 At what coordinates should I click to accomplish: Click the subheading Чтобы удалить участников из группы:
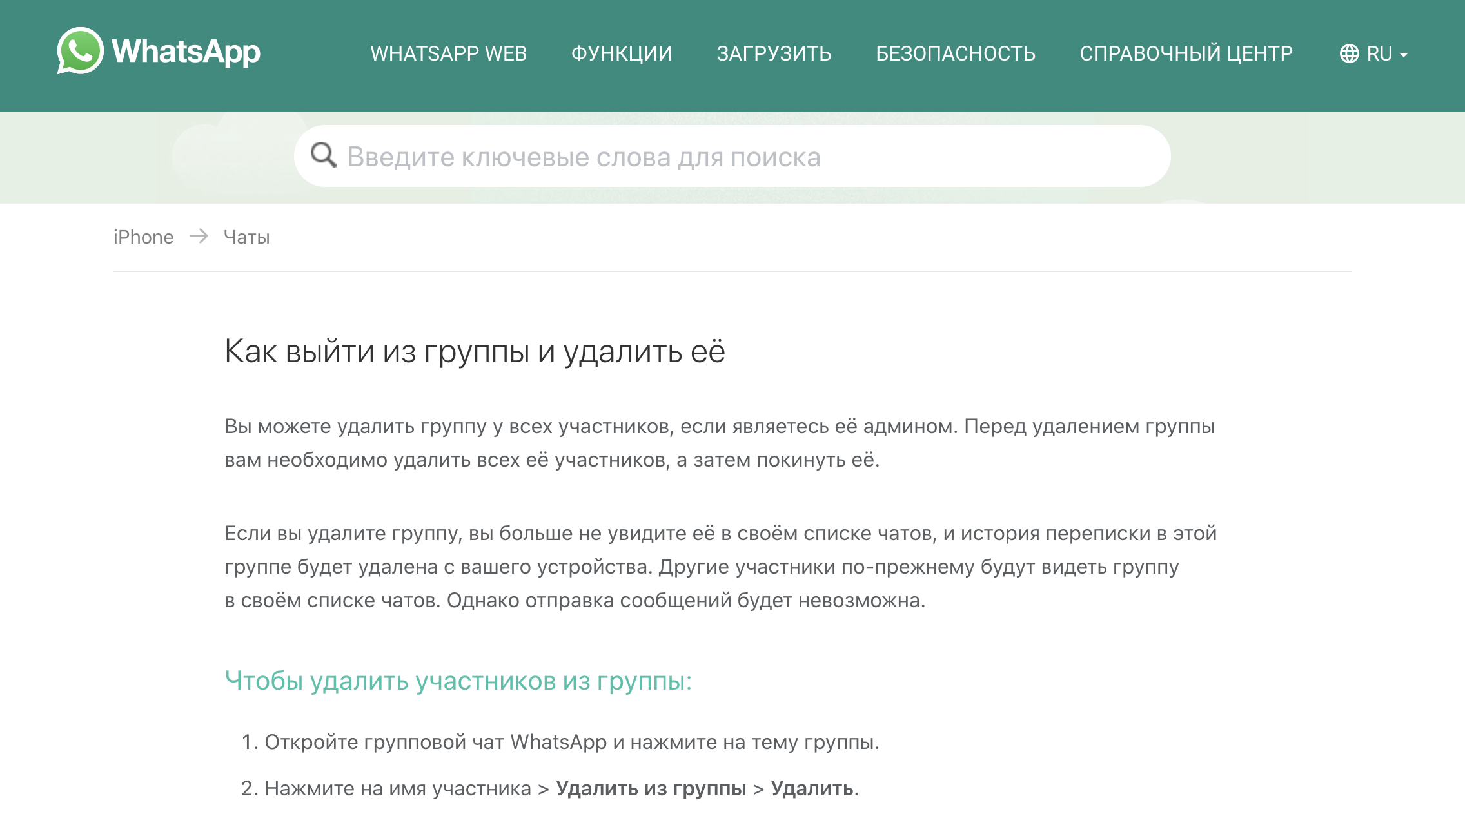point(458,681)
